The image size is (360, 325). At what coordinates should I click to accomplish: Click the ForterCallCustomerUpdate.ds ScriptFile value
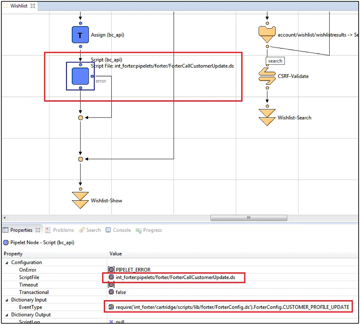[x=176, y=277]
